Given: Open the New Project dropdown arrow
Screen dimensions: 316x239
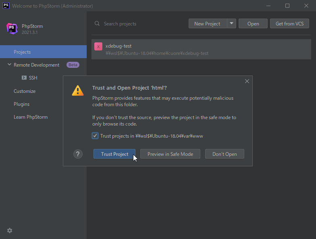Looking at the screenshot, I should pyautogui.click(x=231, y=24).
